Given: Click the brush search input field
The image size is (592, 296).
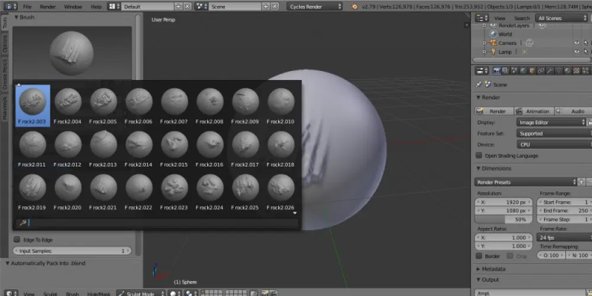Looking at the screenshot, I should (x=157, y=223).
